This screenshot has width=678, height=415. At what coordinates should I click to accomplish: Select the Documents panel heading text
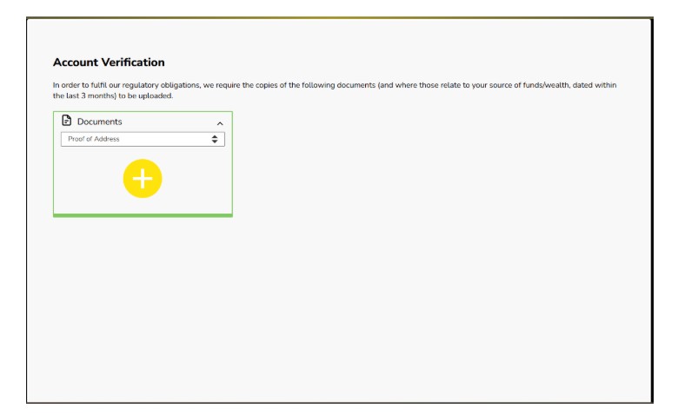tap(99, 122)
